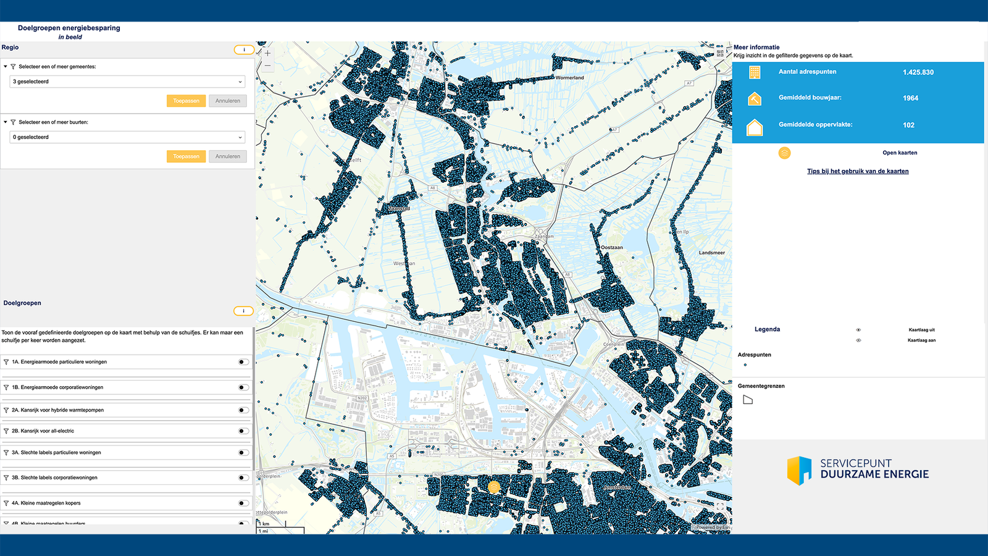Click the fullscreen icon on the map
Image resolution: width=988 pixels, height=556 pixels.
click(x=720, y=507)
